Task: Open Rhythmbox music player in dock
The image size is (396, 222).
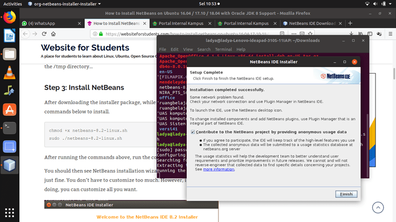Action: [x=10, y=91]
